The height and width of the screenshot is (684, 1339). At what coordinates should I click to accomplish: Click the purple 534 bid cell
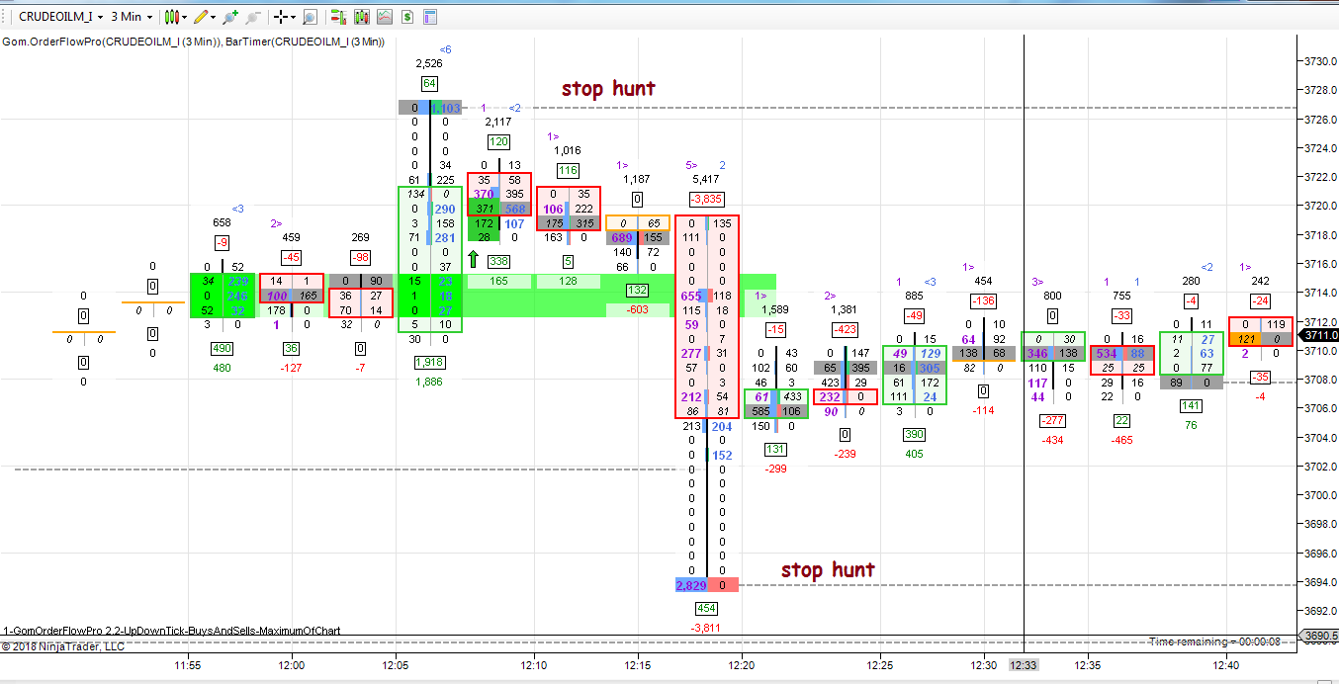1107,353
